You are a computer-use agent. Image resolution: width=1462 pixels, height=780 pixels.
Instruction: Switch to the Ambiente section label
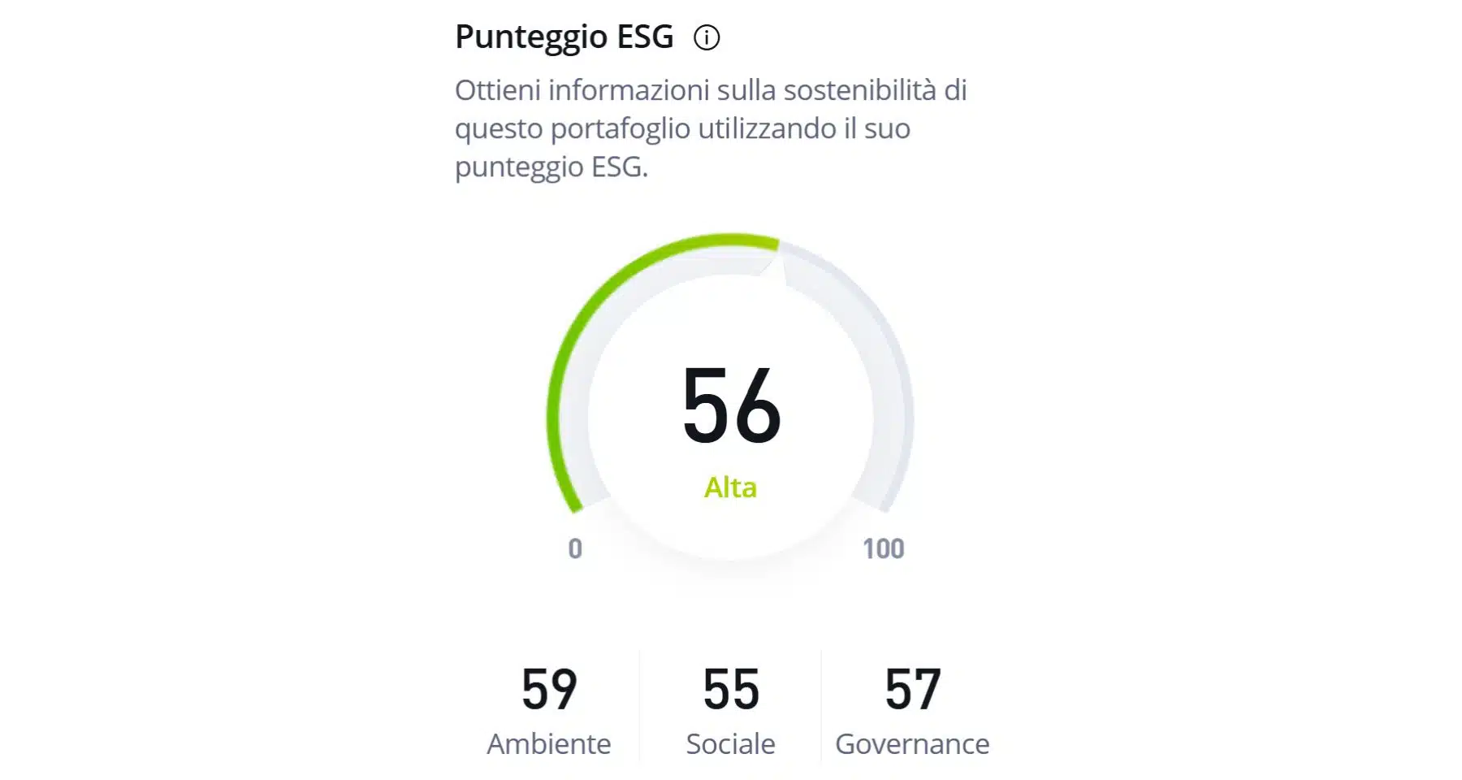(x=551, y=742)
